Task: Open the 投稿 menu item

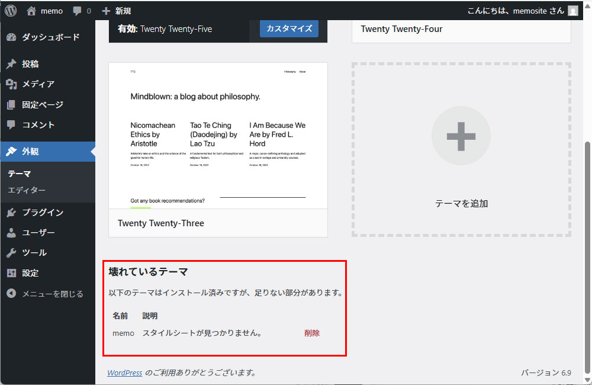Action: 30,64
